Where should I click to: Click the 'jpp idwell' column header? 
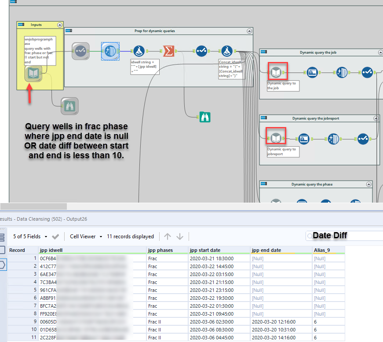coord(92,250)
